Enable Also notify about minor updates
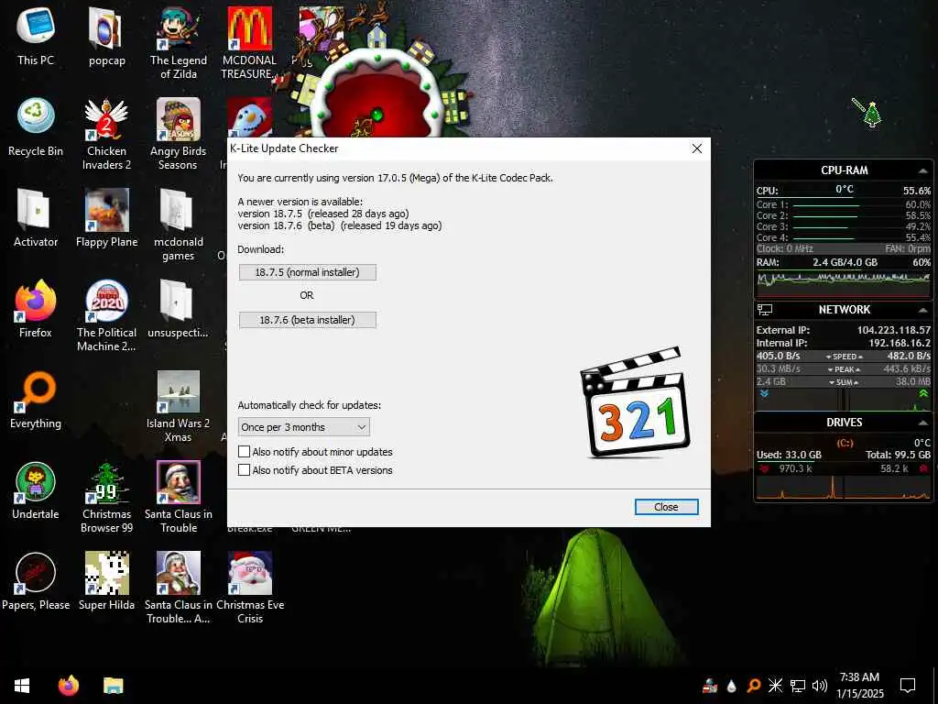Image resolution: width=938 pixels, height=704 pixels. coord(244,451)
